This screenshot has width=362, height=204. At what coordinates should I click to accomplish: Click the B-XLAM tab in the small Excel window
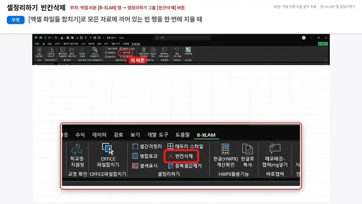tap(136, 44)
